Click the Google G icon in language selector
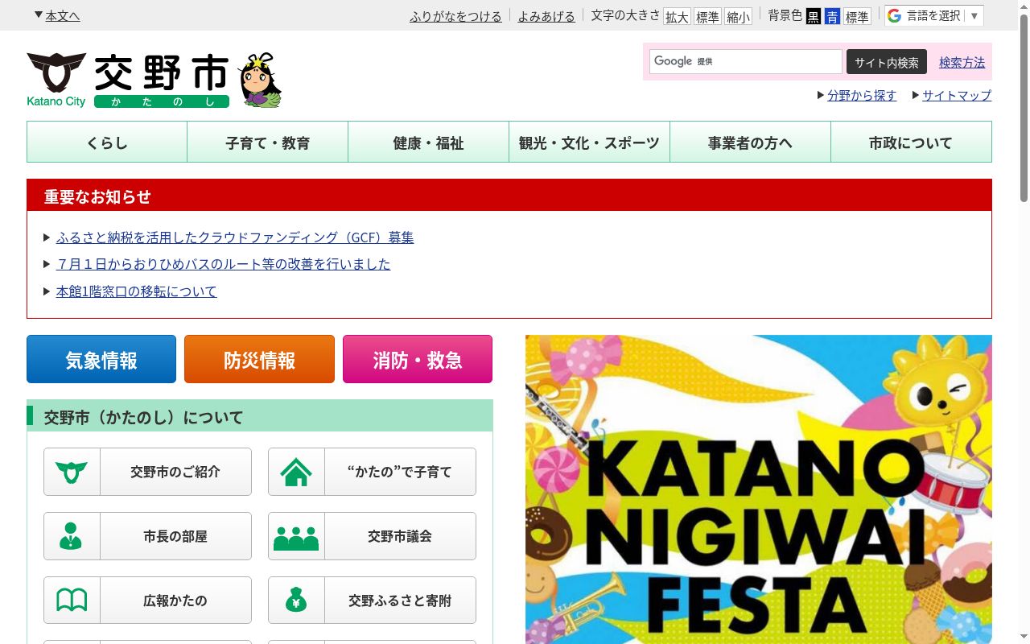The height and width of the screenshot is (644, 1030). [x=894, y=15]
